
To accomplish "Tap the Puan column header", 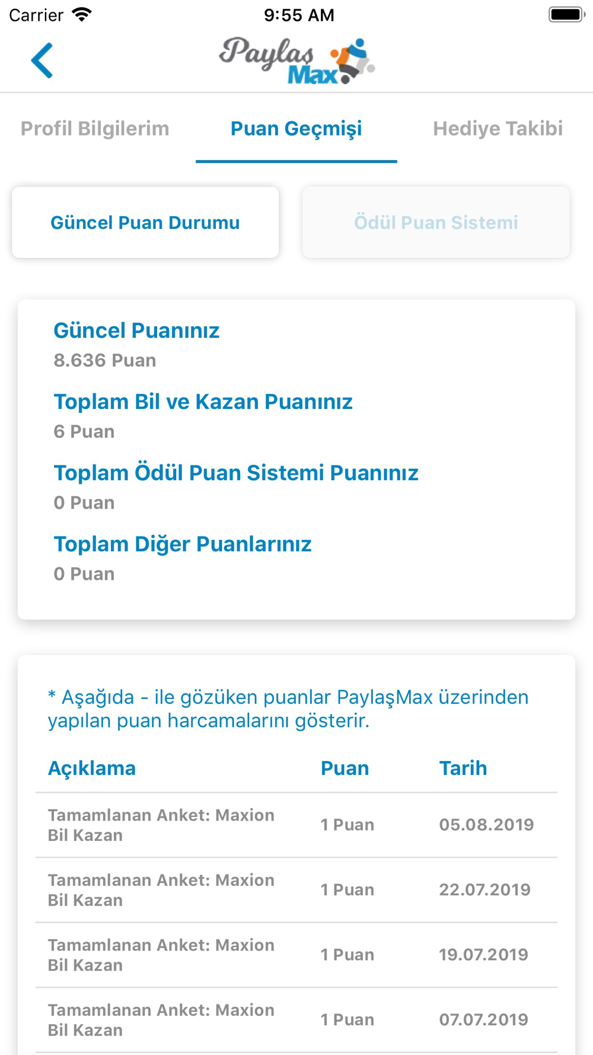I will point(345,768).
